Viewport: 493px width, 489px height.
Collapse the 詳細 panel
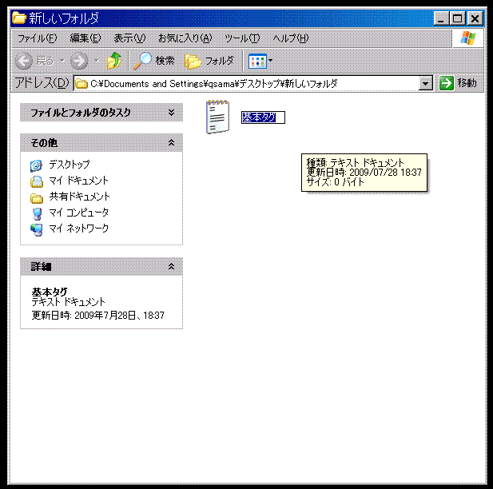point(171,266)
